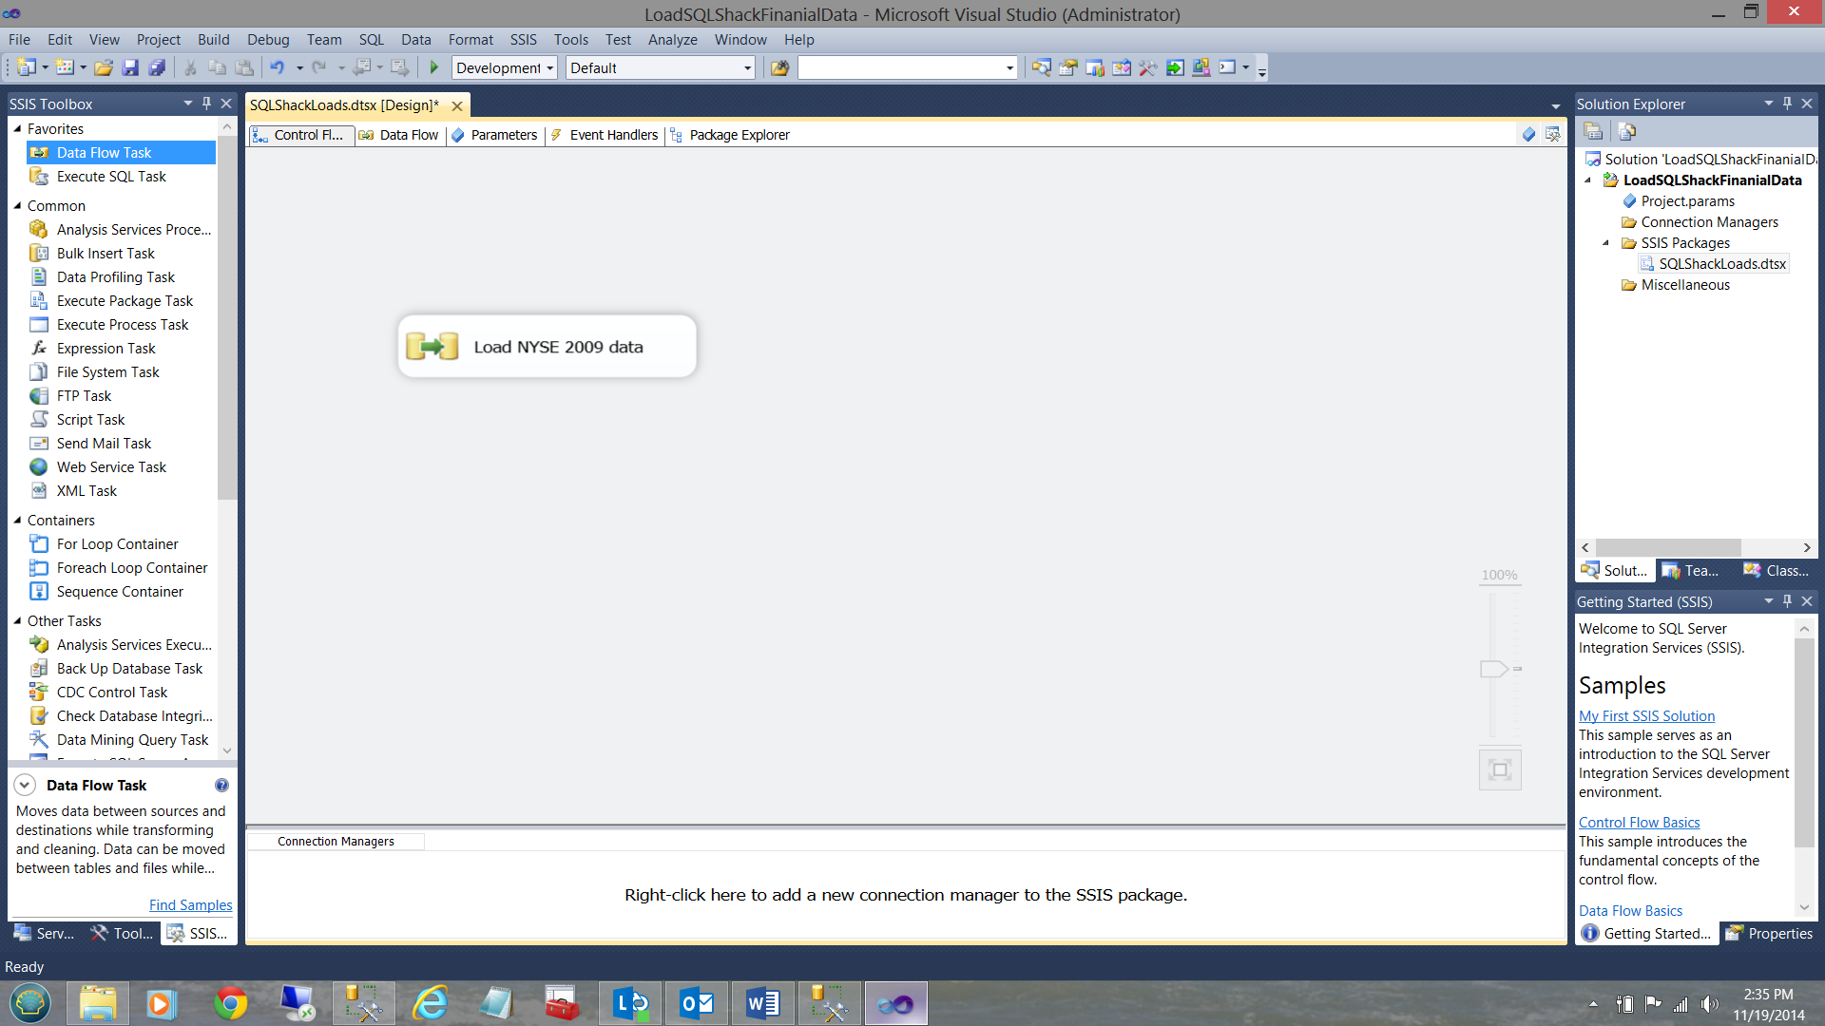Click the Save All toolbar icon
The image size is (1825, 1026).
158,67
